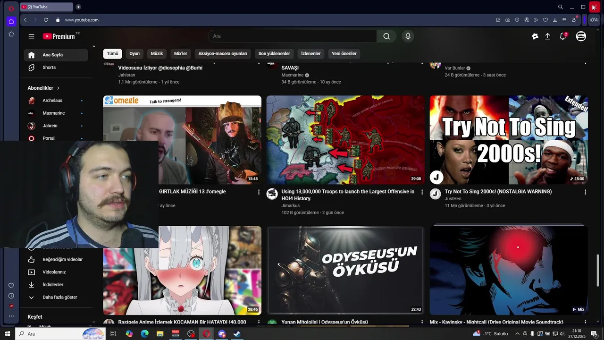
Task: Open Opera sidebar bookmarks star icon
Action: pyautogui.click(x=11, y=34)
